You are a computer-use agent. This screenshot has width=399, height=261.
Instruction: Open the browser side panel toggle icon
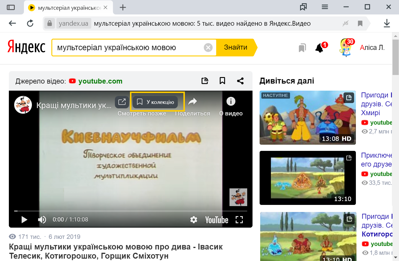pyautogui.click(x=11, y=7)
